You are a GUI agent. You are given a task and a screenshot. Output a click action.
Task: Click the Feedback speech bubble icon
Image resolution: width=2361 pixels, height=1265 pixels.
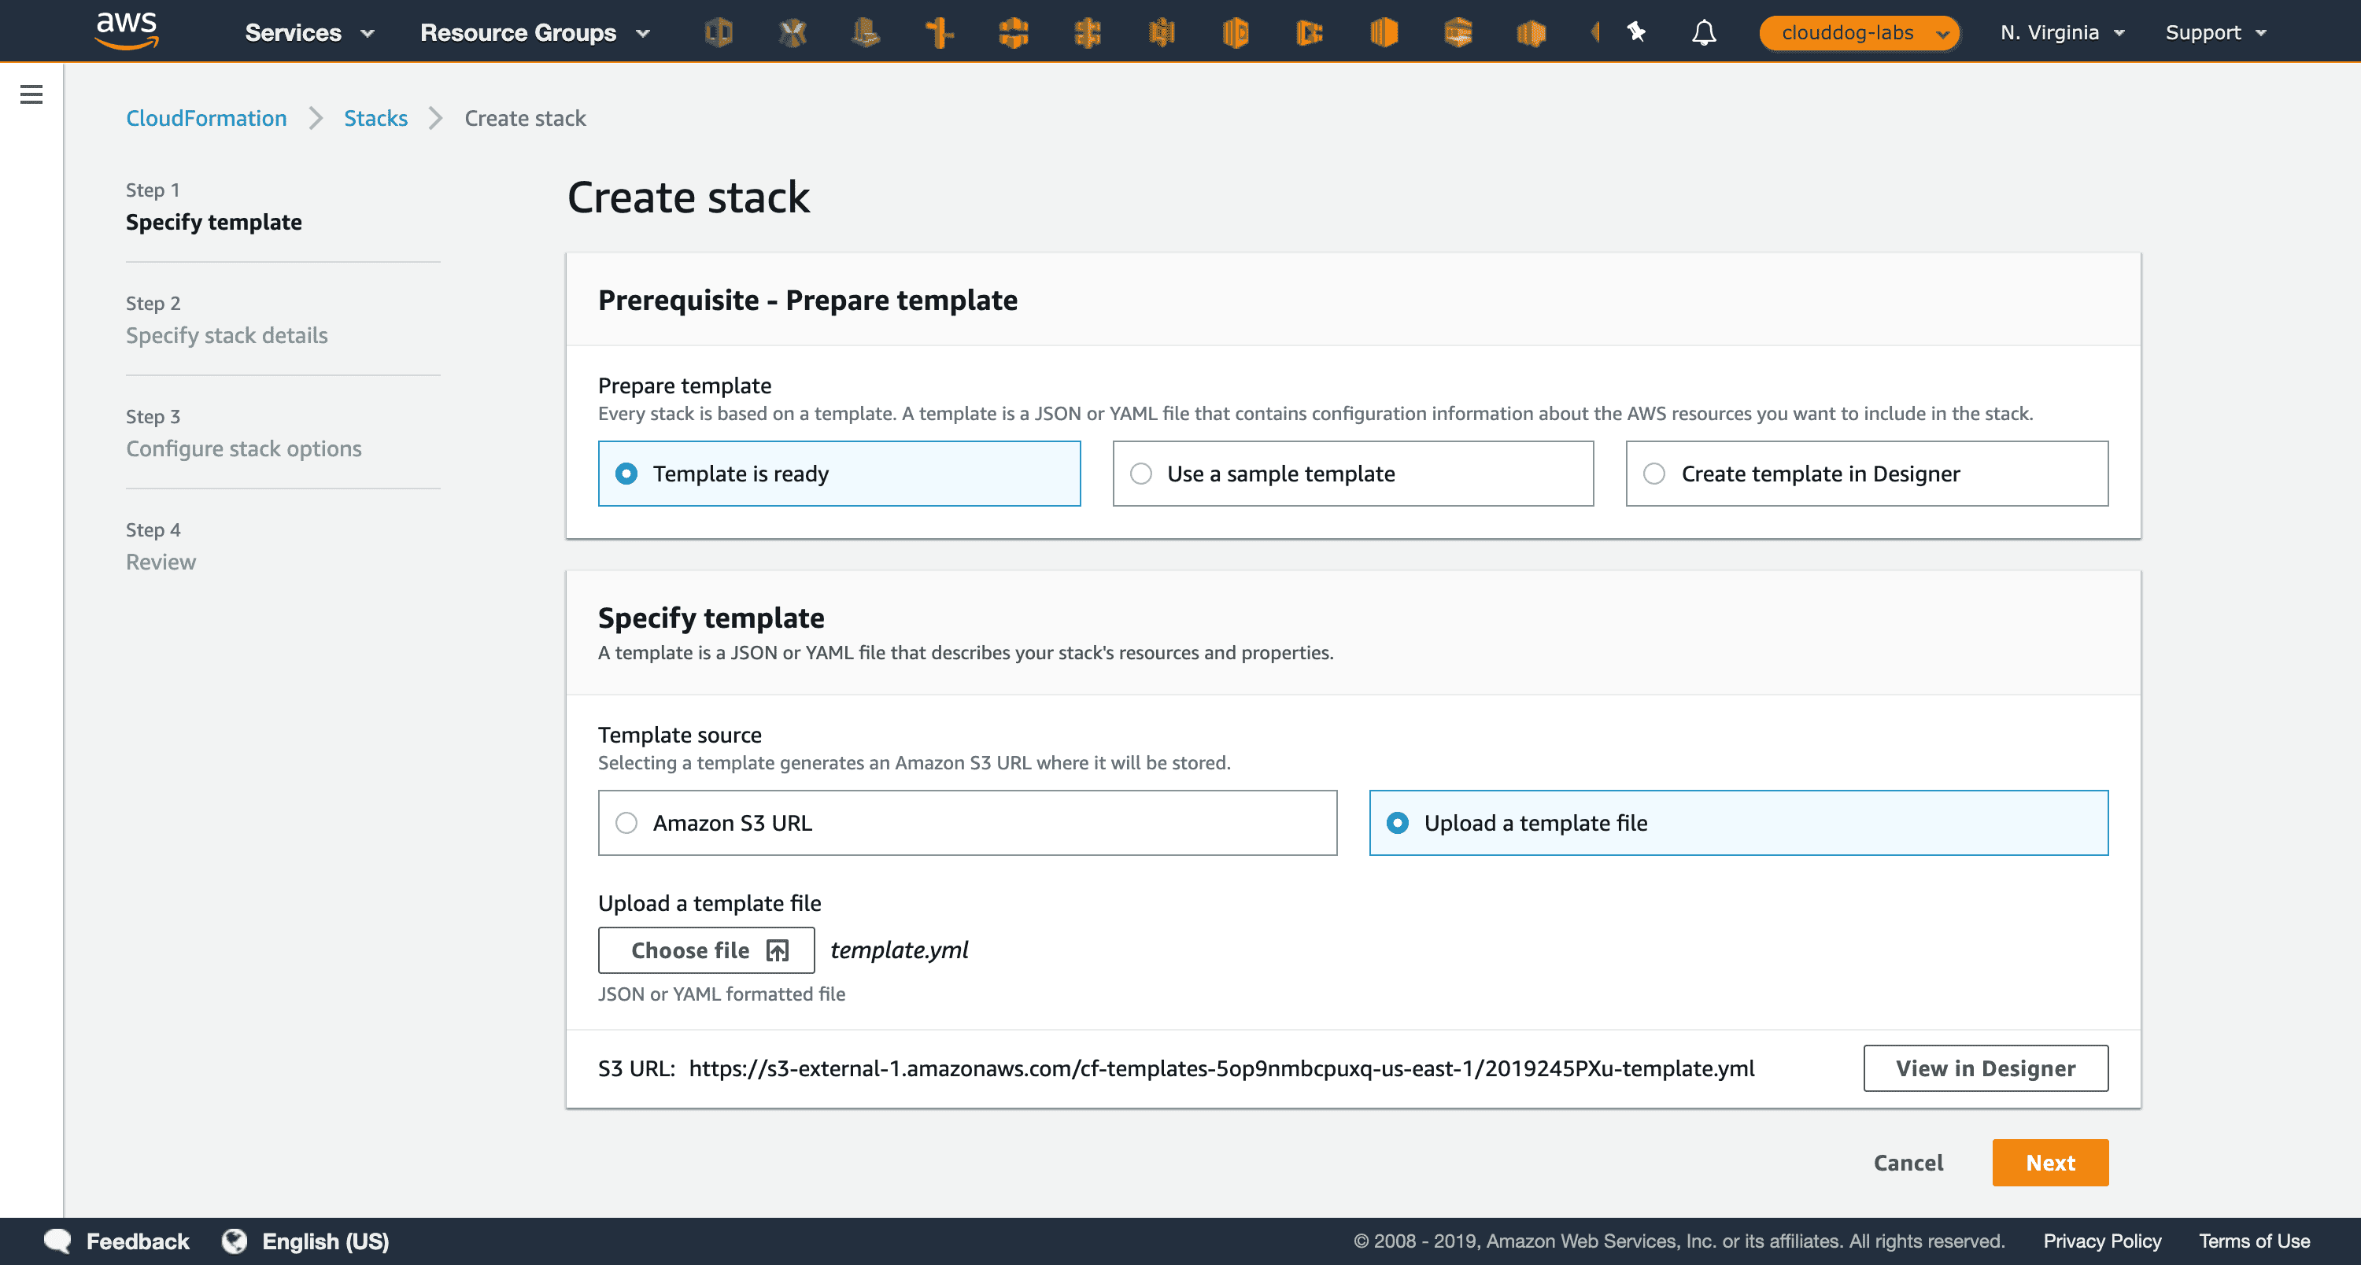pos(57,1241)
